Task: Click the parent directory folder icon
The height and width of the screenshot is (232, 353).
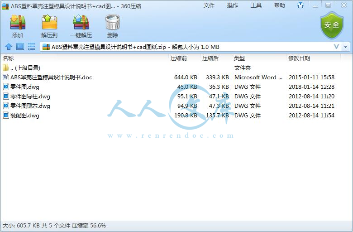Action: click(x=5, y=68)
